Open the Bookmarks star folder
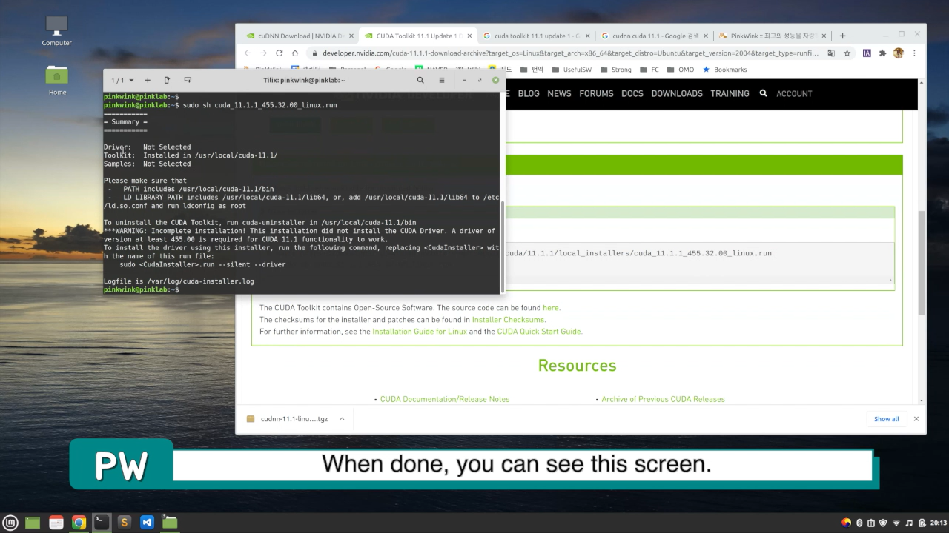The image size is (949, 533). (724, 70)
